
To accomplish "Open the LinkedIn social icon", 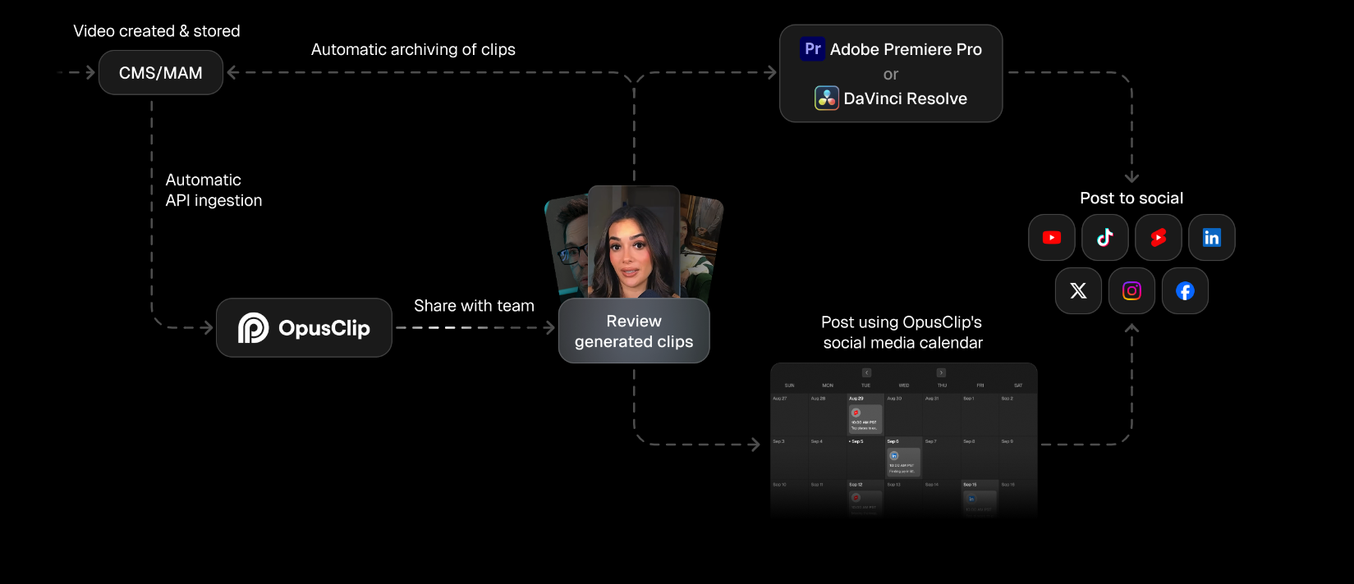I will 1211,238.
